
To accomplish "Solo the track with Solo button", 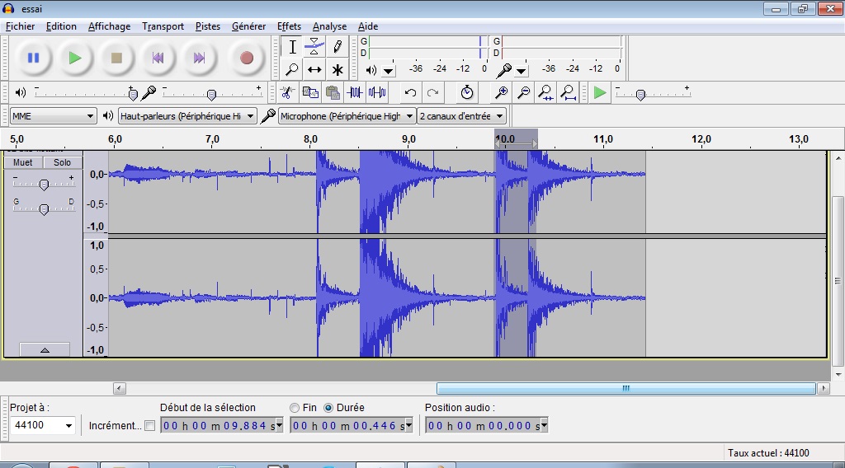I will [62, 162].
